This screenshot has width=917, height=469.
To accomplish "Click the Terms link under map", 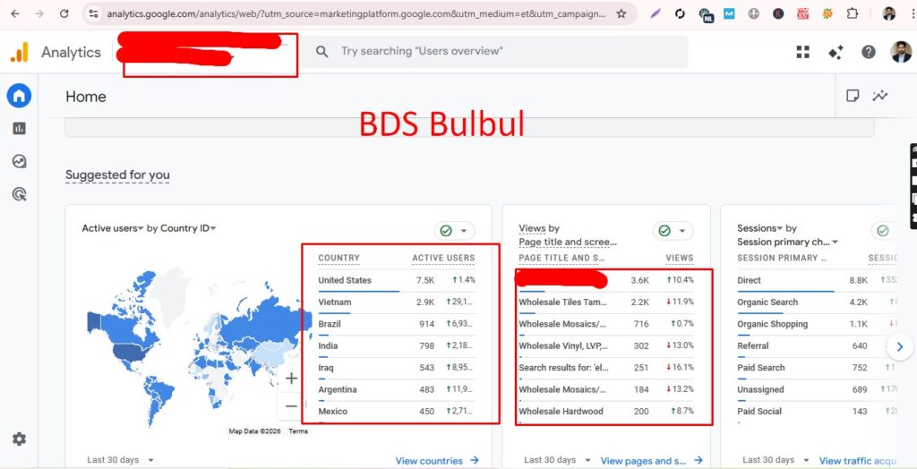I will coord(298,431).
